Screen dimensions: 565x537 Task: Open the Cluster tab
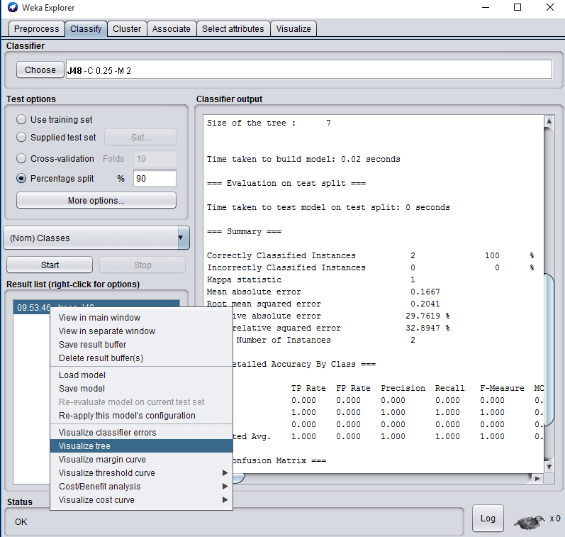127,29
